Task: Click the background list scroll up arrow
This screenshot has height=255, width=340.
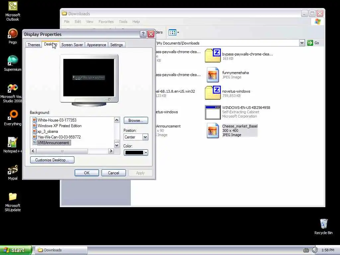Action: pyautogui.click(x=117, y=120)
